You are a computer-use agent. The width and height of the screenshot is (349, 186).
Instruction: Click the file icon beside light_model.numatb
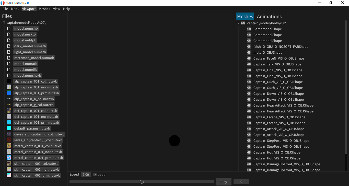click(9, 52)
